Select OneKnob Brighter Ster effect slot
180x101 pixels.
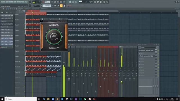click(147, 50)
